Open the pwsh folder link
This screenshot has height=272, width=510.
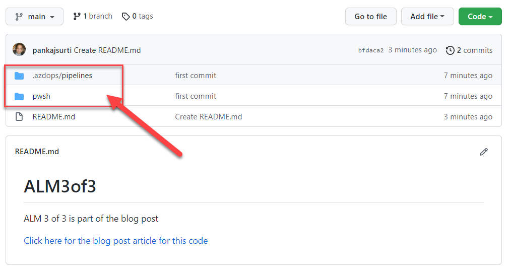[x=41, y=96]
